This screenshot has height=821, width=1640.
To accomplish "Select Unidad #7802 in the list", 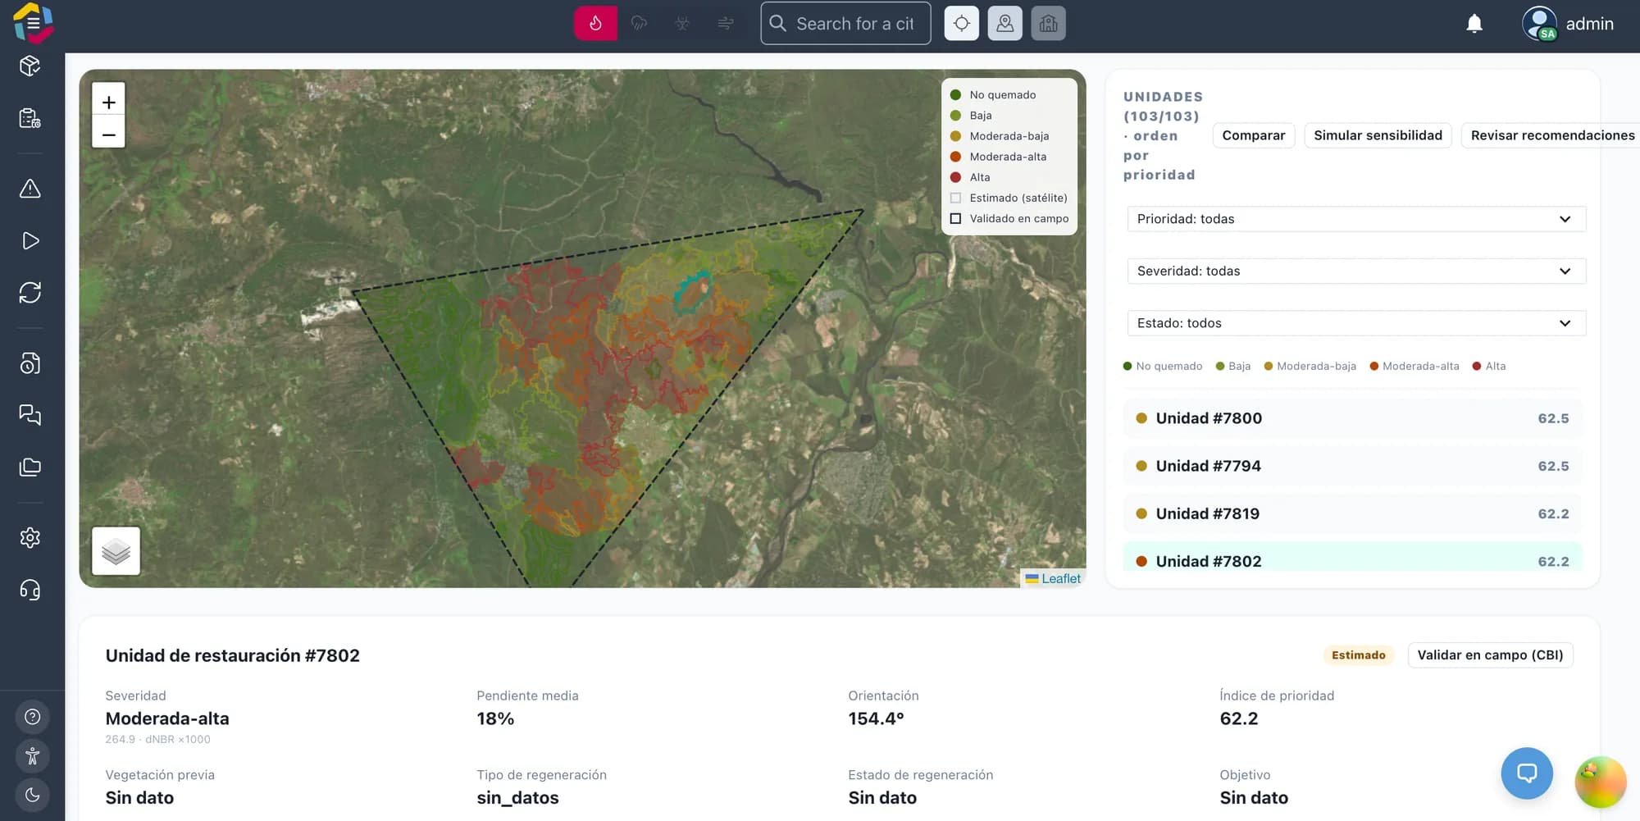I will [x=1352, y=558].
